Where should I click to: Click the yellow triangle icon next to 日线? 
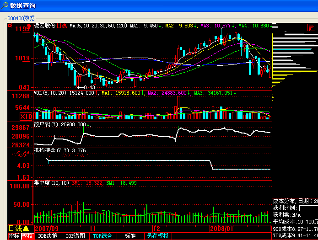tap(26, 228)
